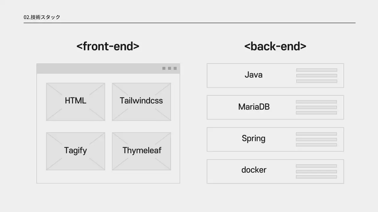The image size is (378, 212).
Task: Click the Tagify placeholder tile
Action: 76,151
